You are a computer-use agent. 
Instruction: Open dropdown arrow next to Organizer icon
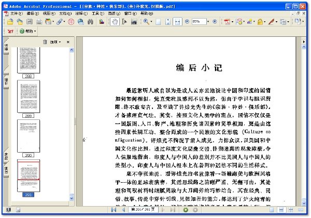coord(53,22)
